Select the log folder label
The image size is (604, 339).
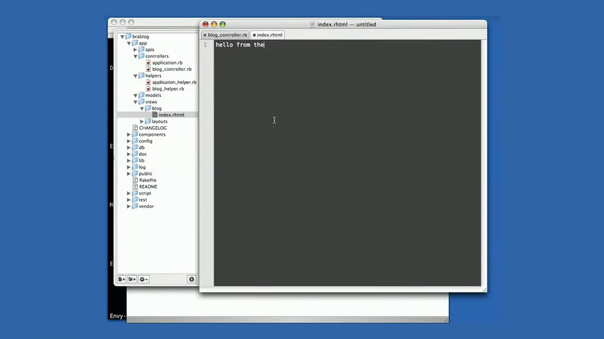[x=142, y=167]
